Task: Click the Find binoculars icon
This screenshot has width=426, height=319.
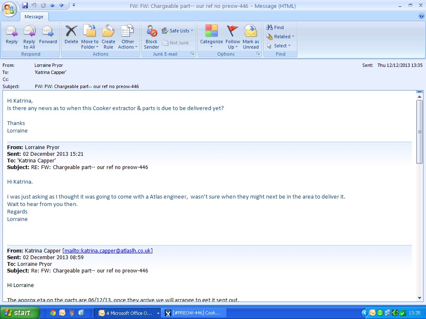Action: click(x=270, y=27)
